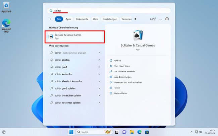Open File Explorer on the taskbar
Screen dimensions: 218x136
(132, 132)
